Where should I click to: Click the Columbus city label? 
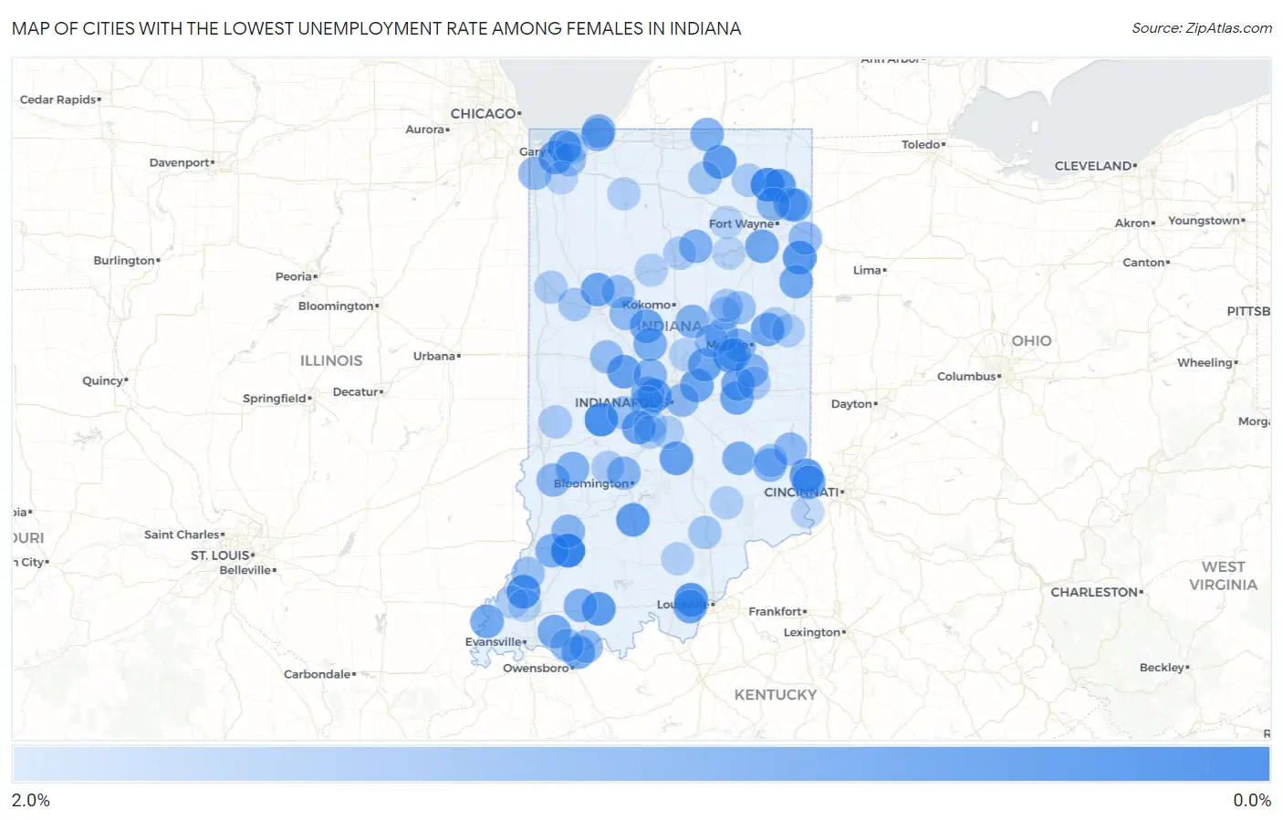[966, 376]
